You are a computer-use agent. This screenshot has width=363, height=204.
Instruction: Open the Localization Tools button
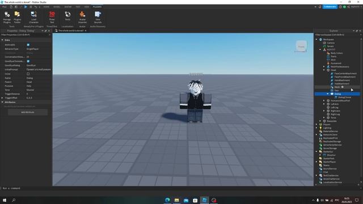coord(67,16)
